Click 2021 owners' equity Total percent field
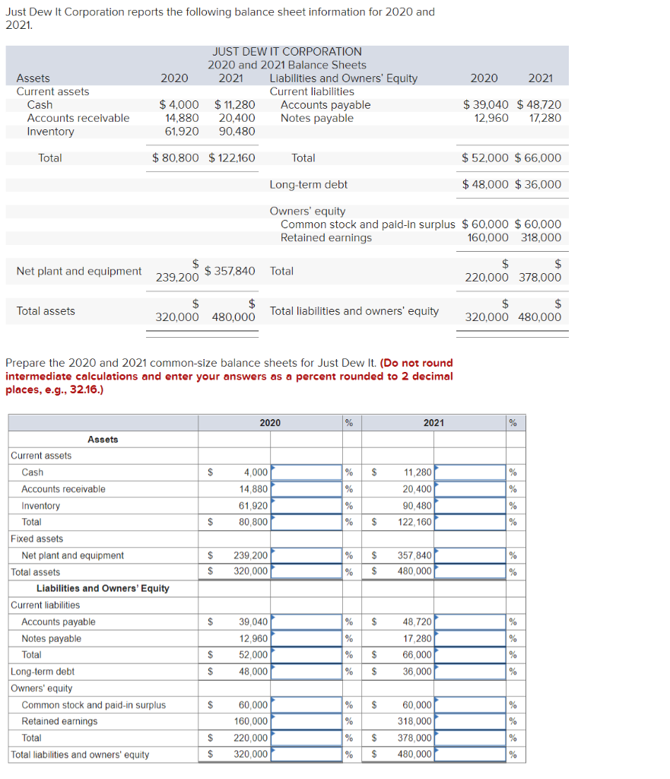 point(470,738)
